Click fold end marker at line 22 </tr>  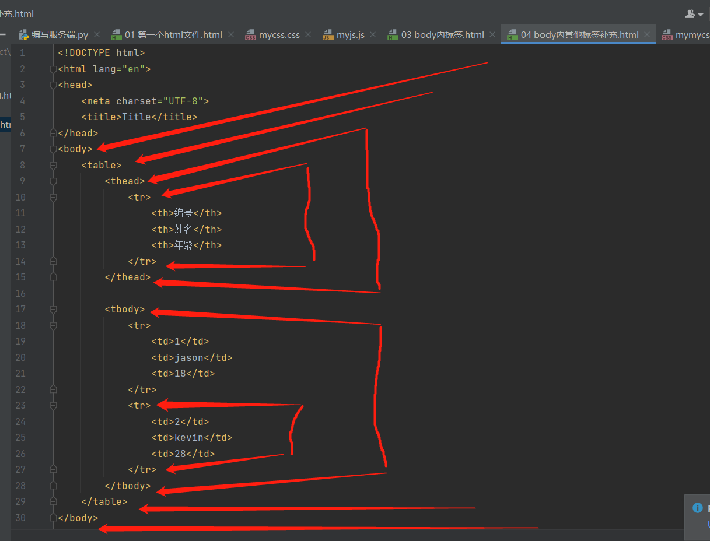point(54,389)
